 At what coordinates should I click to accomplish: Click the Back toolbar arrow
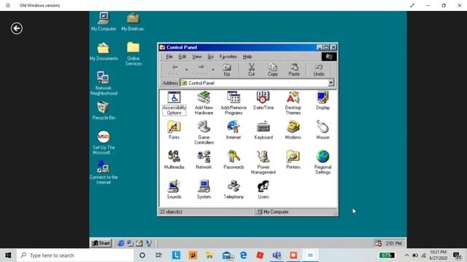pos(174,70)
